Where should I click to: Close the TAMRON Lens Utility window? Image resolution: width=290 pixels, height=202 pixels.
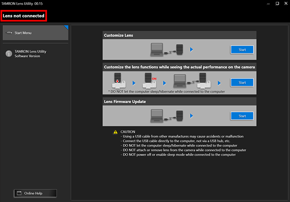(286, 3)
